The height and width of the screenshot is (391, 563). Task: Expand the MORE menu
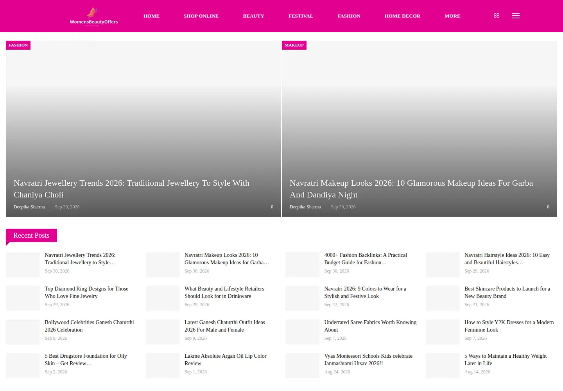452,16
